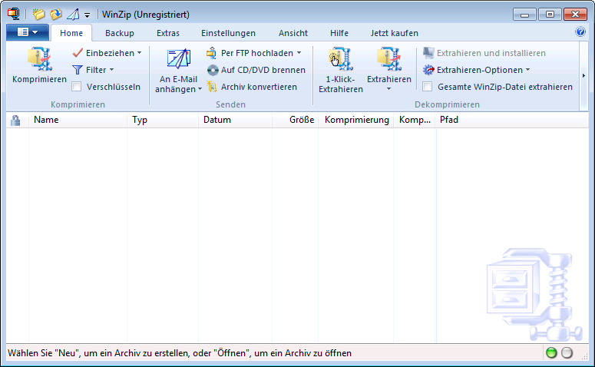Click the Archiv konvertieren label
Screen dimensions: 595x367
259,87
